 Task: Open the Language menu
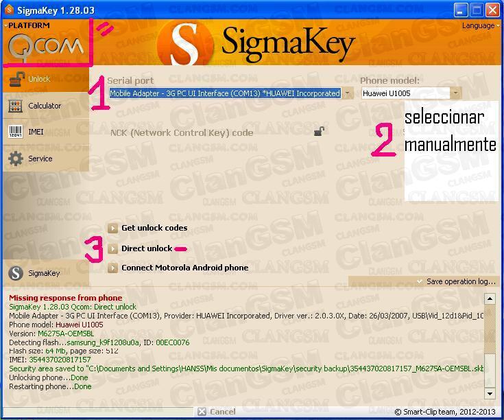480,25
